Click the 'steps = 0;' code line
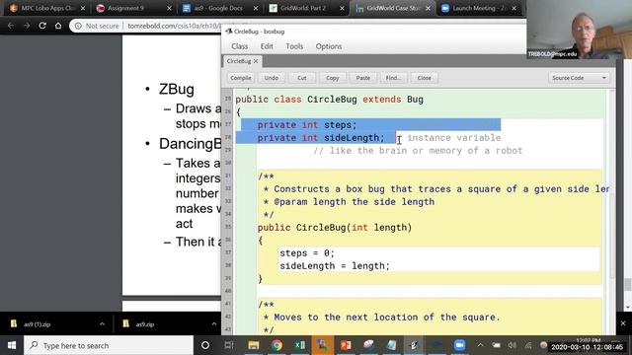This screenshot has width=632, height=355. pos(307,253)
